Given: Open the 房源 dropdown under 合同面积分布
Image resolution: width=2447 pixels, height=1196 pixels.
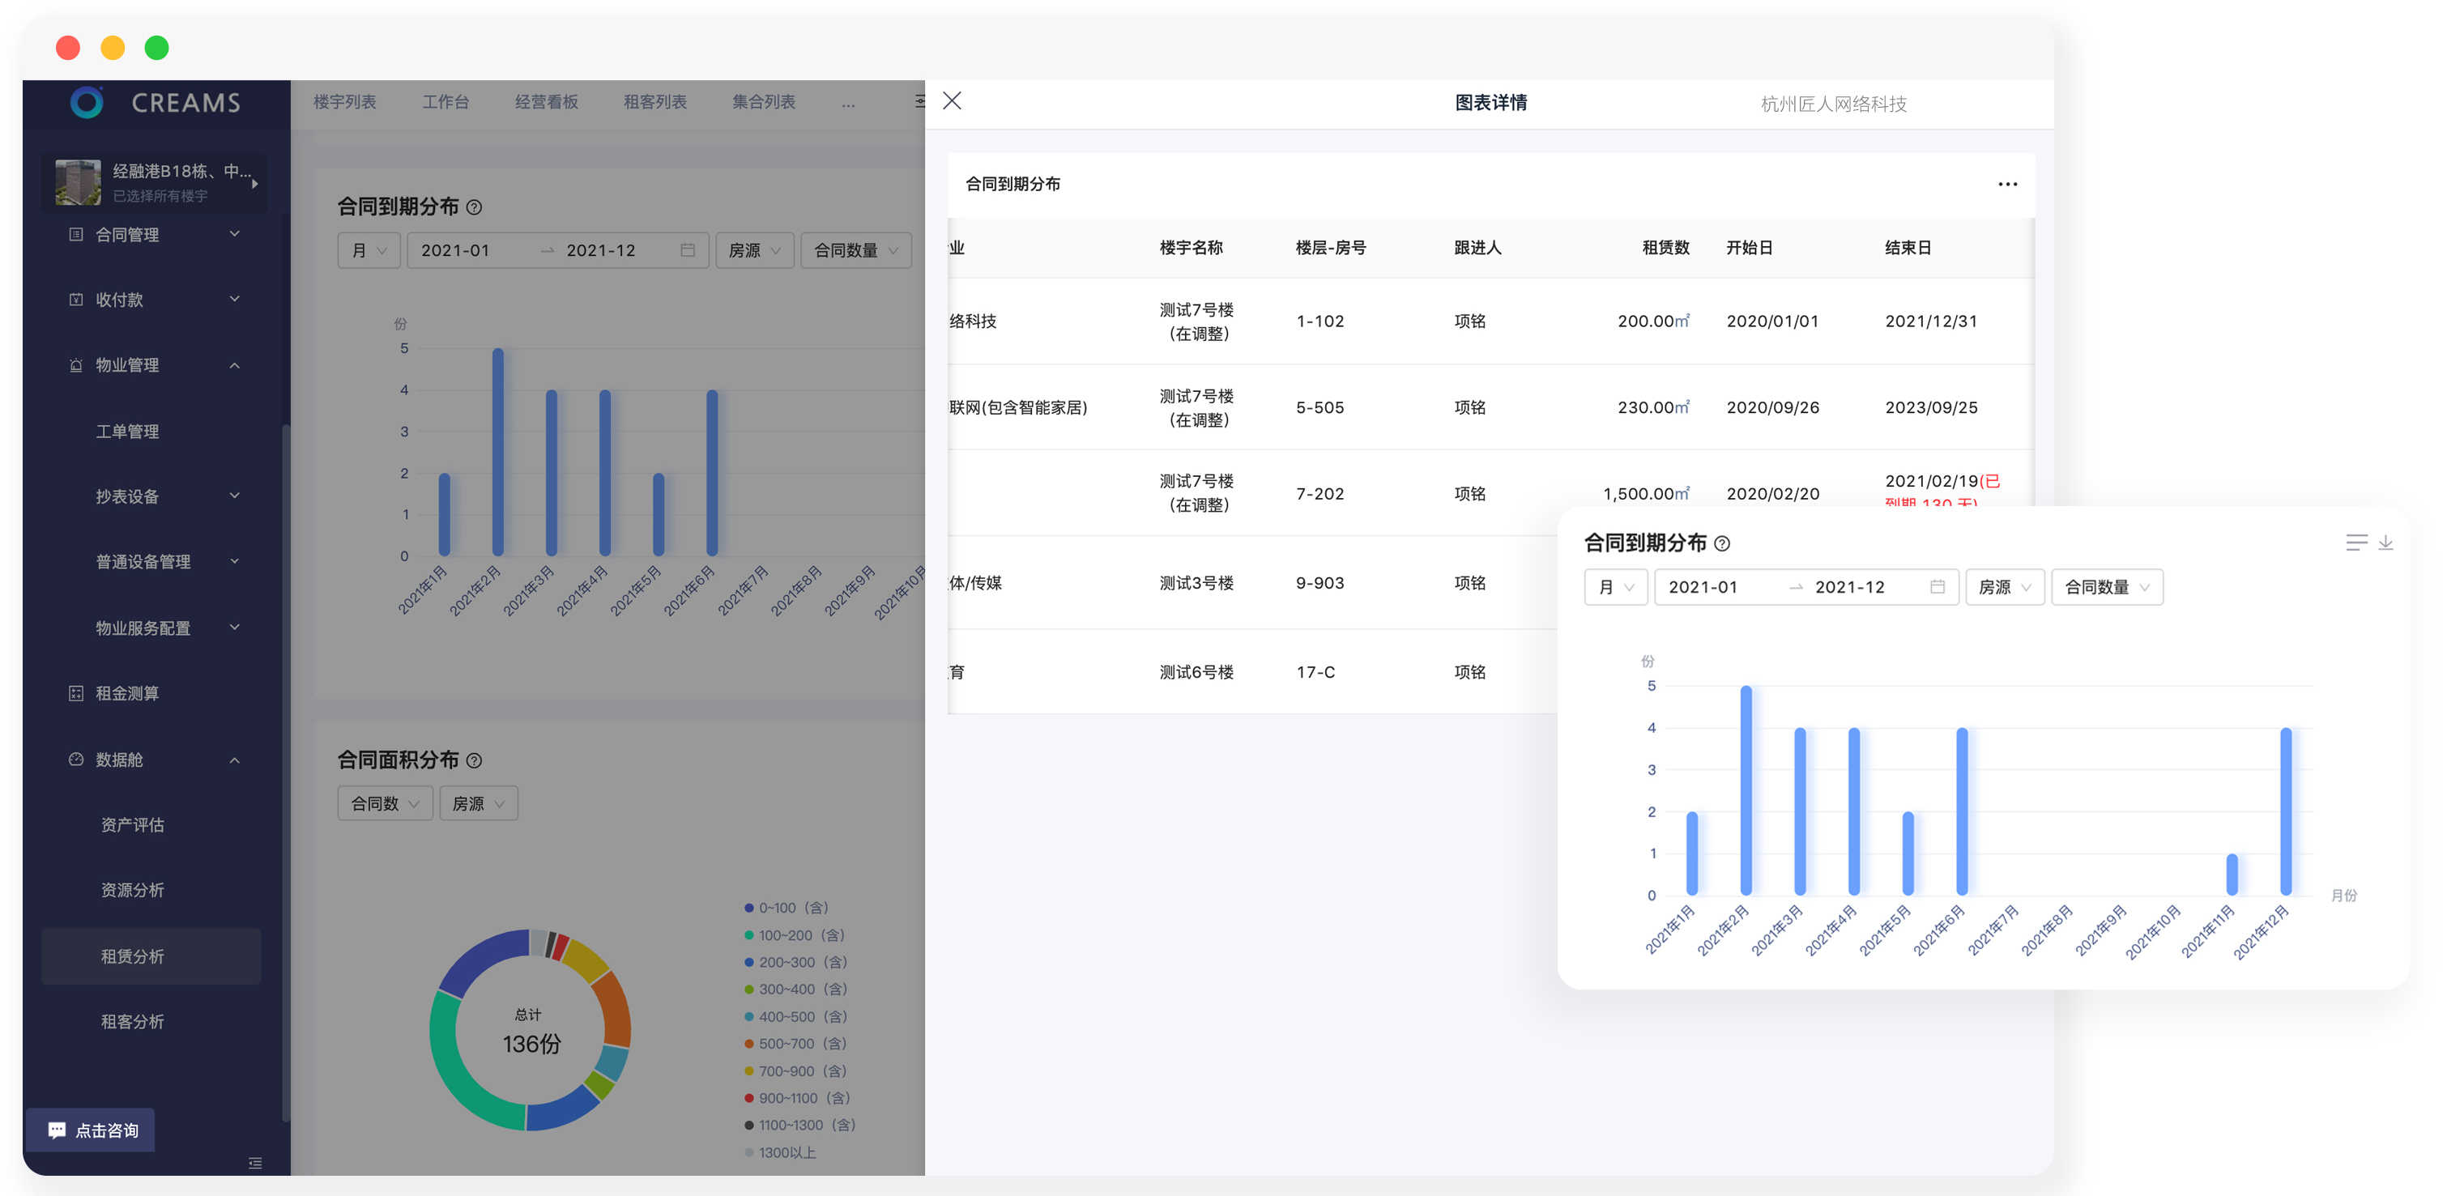Looking at the screenshot, I should (x=478, y=803).
